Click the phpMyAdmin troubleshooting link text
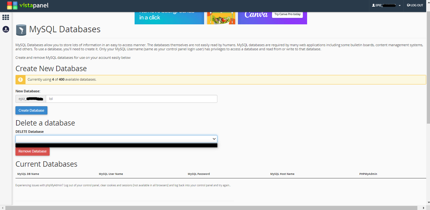This screenshot has width=430, height=210. pos(123,185)
